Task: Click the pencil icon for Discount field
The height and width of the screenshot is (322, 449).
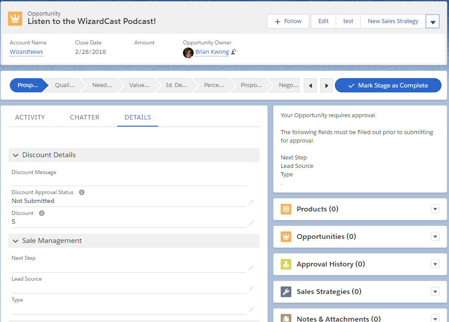Action: 251,223
